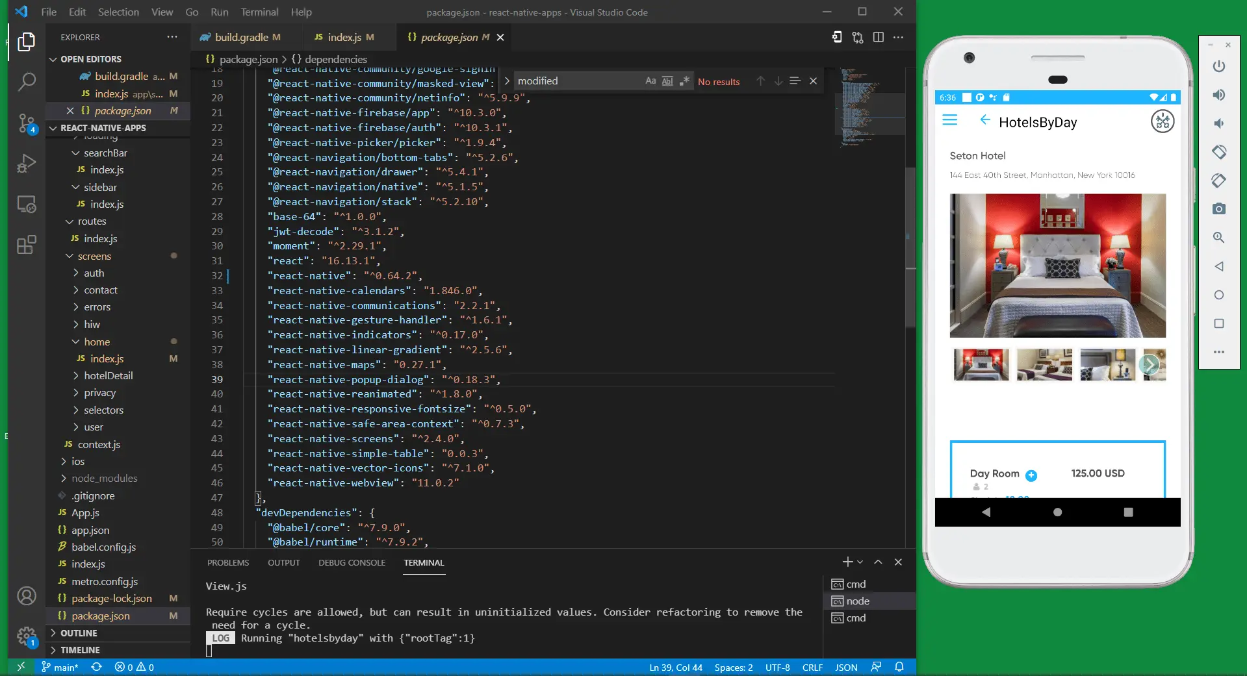The height and width of the screenshot is (676, 1247).
Task: Click the main* branch in status bar
Action: [x=60, y=667]
